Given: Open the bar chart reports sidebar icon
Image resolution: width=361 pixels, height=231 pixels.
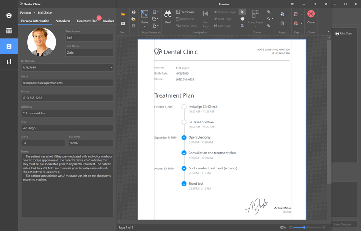Looking at the screenshot, I should click(9, 62).
